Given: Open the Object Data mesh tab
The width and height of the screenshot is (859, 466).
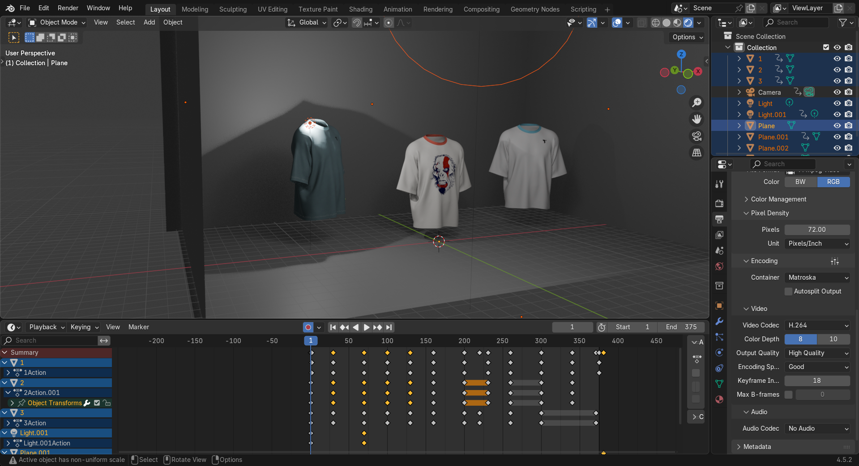Looking at the screenshot, I should 719,384.
